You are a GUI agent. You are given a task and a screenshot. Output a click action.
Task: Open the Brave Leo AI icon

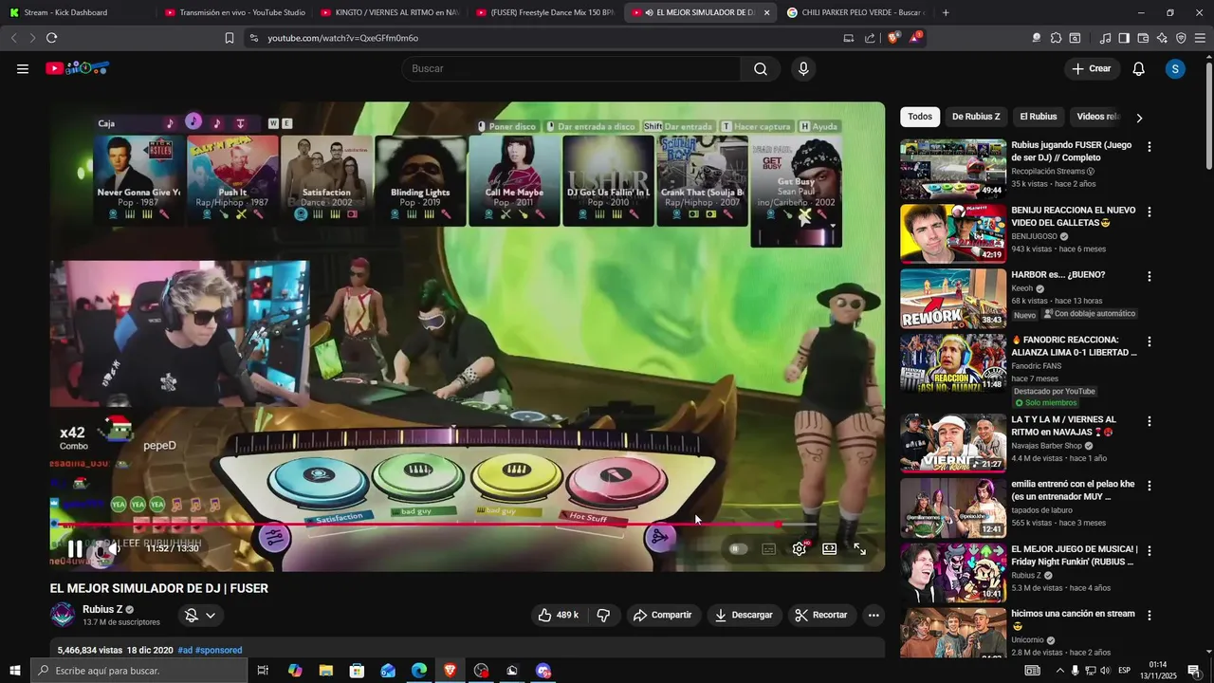click(1162, 38)
